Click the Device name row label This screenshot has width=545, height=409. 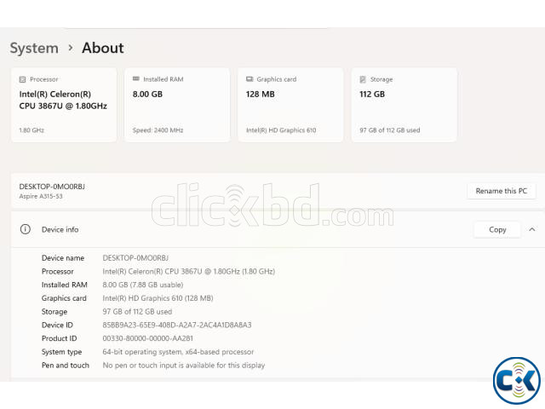tap(63, 258)
